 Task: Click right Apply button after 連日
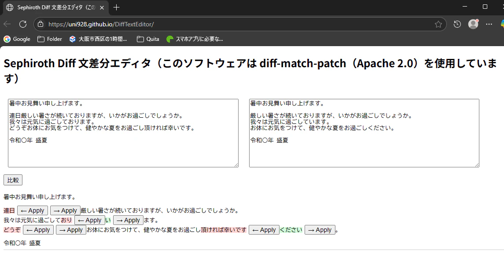65,210
